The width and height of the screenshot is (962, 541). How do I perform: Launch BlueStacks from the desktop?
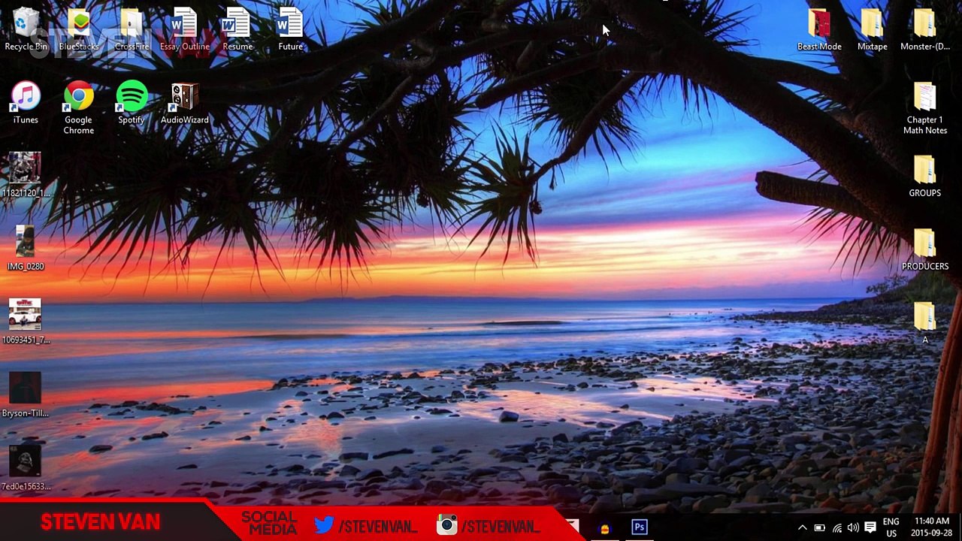pos(79,30)
